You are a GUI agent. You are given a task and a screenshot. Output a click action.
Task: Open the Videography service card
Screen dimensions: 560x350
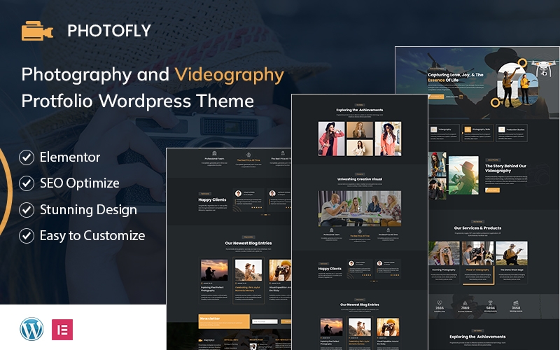pos(444,133)
